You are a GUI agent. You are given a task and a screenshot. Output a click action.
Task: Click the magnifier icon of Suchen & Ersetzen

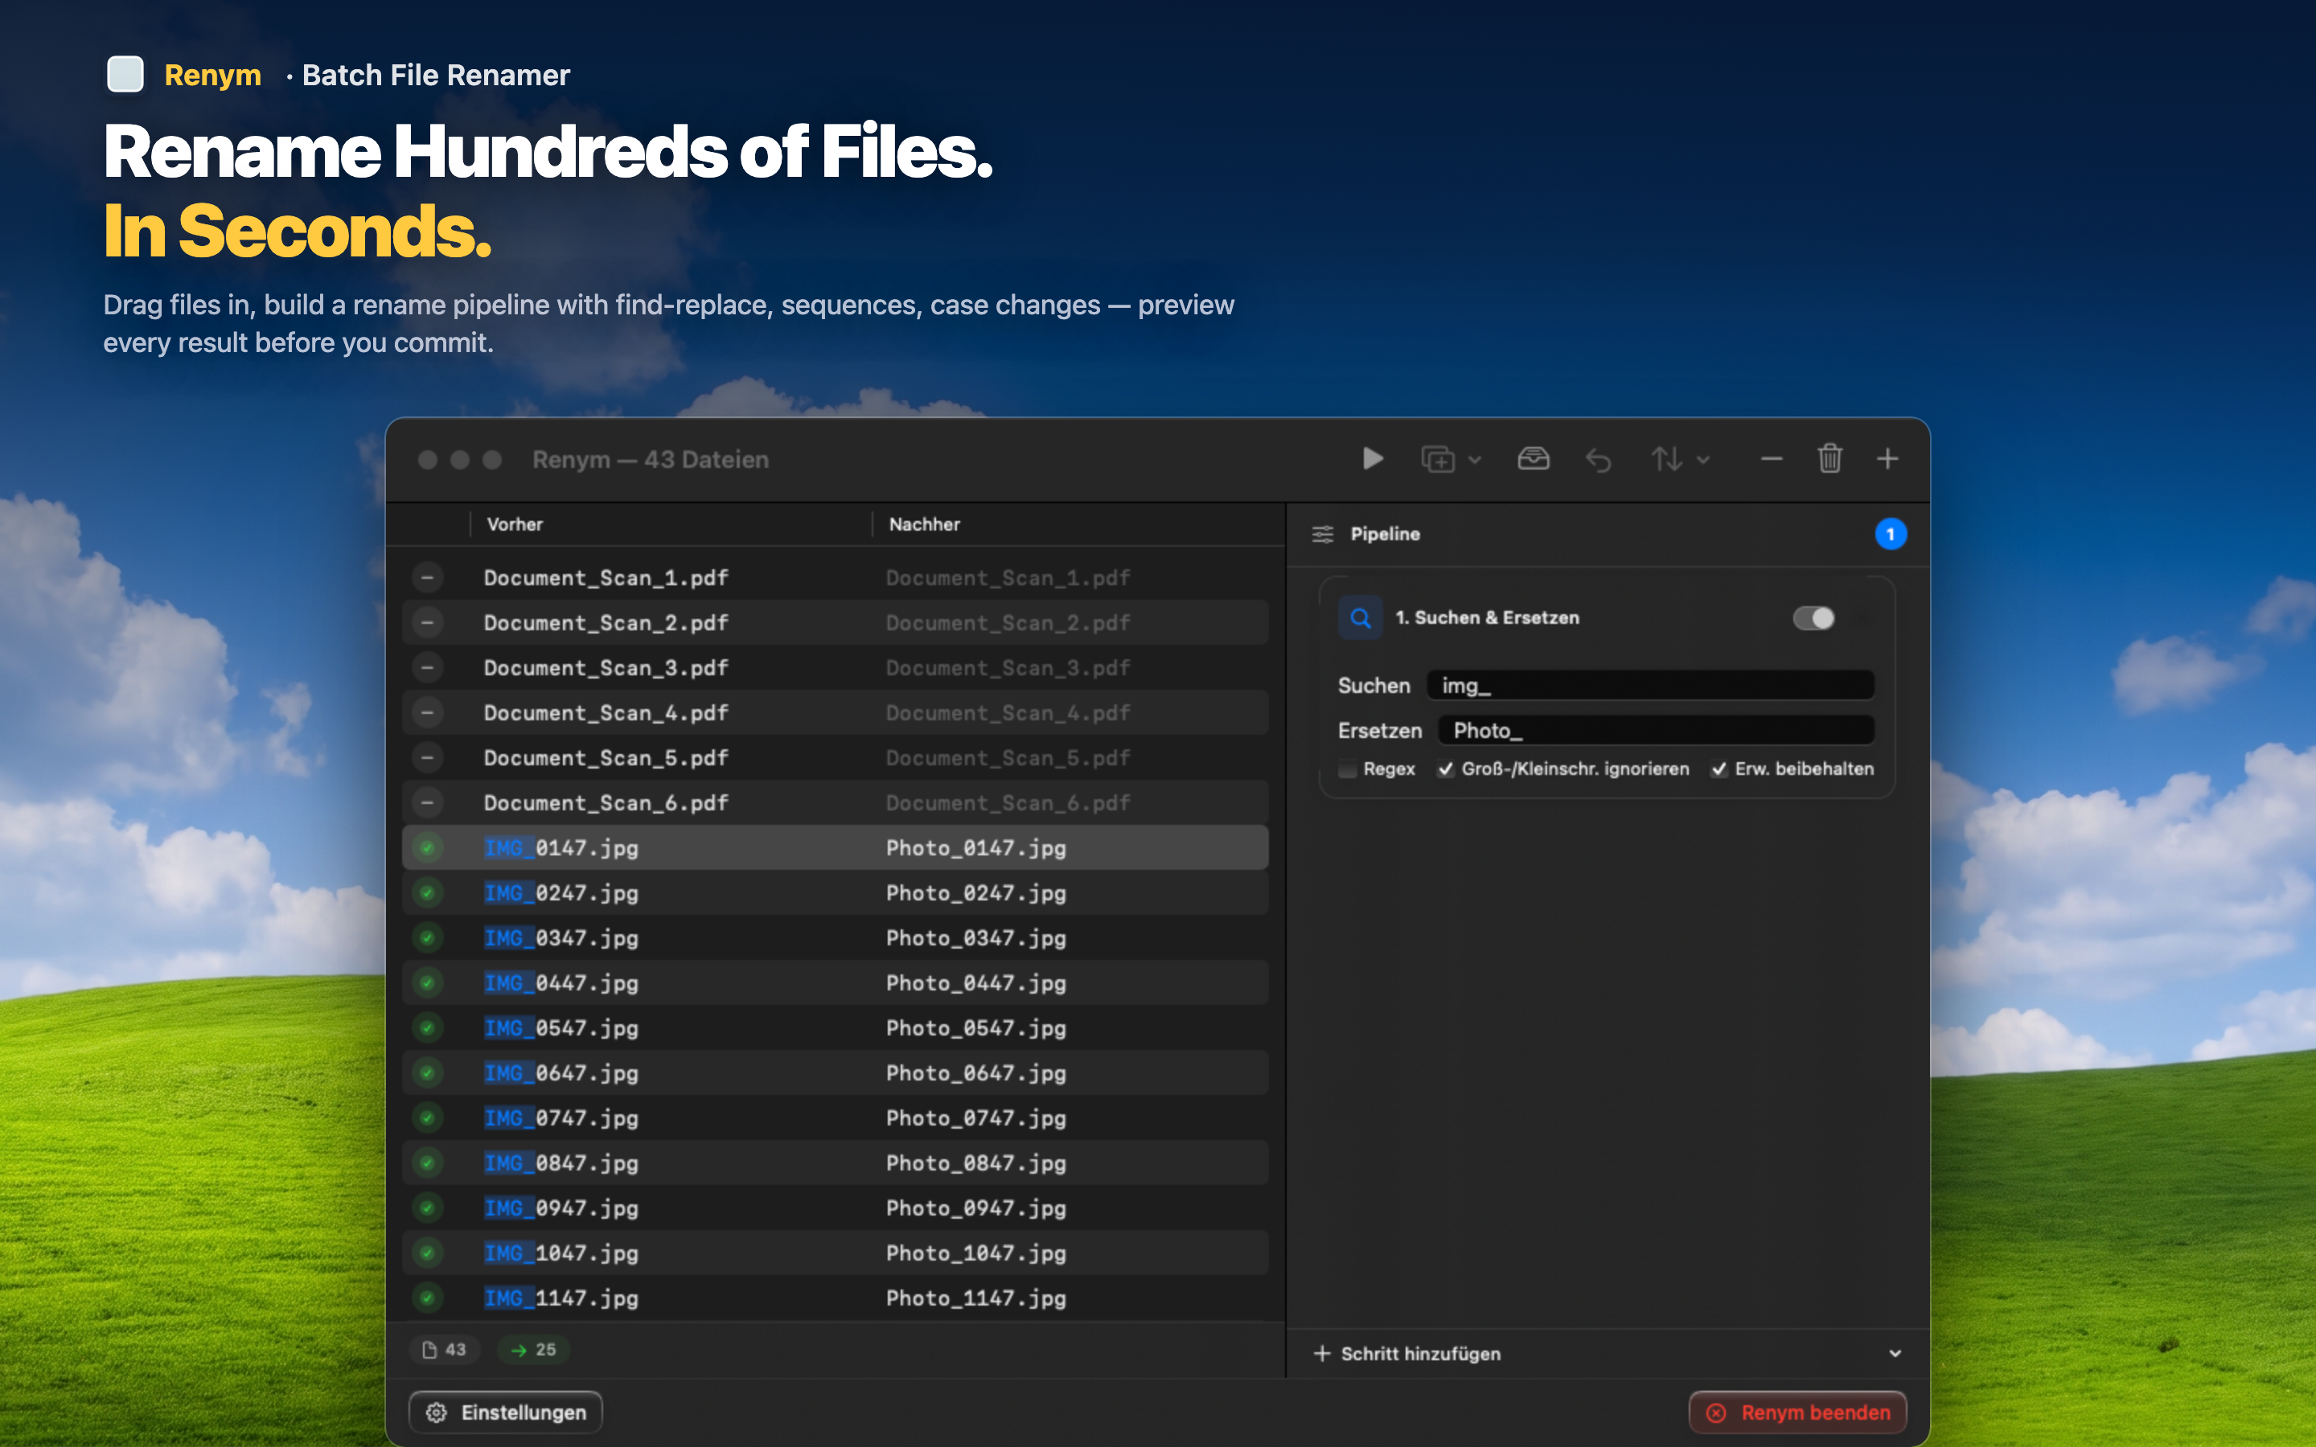[x=1360, y=618]
